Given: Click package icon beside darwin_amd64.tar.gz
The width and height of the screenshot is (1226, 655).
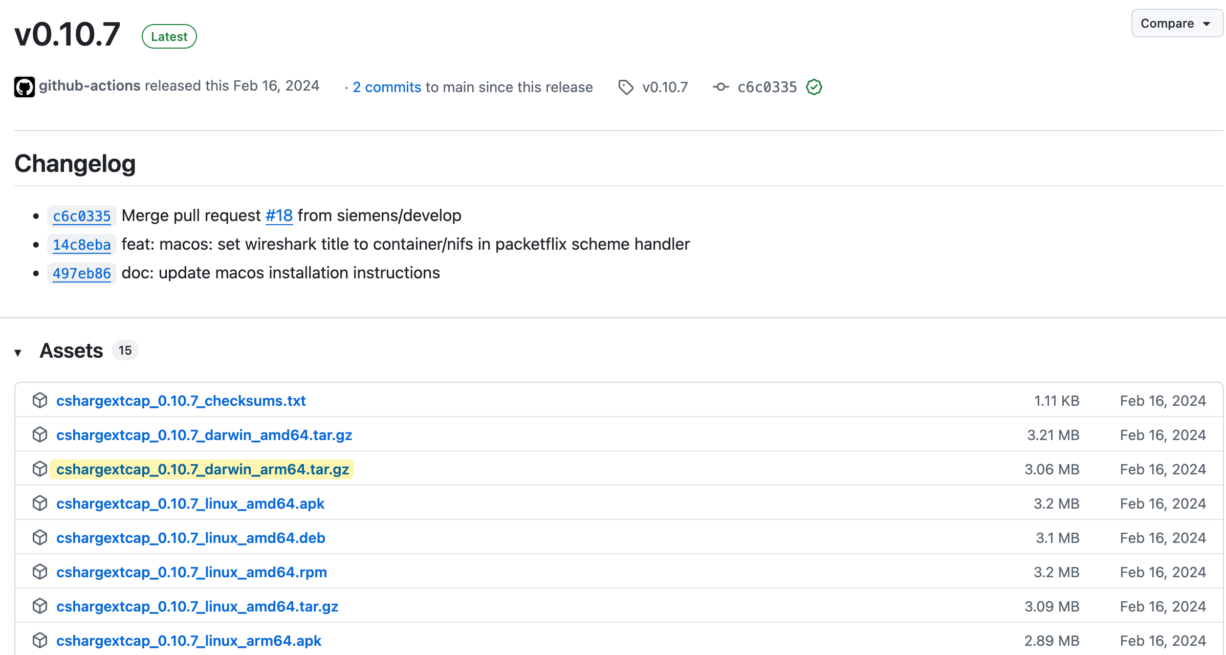Looking at the screenshot, I should click(40, 434).
